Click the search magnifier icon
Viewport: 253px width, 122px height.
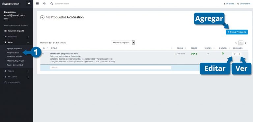click(51, 3)
